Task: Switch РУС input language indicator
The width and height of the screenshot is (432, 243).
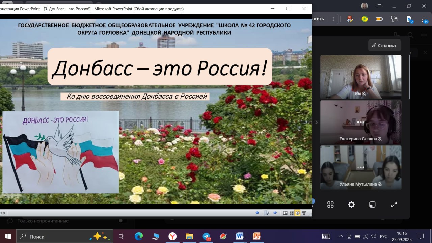Action: [x=384, y=236]
